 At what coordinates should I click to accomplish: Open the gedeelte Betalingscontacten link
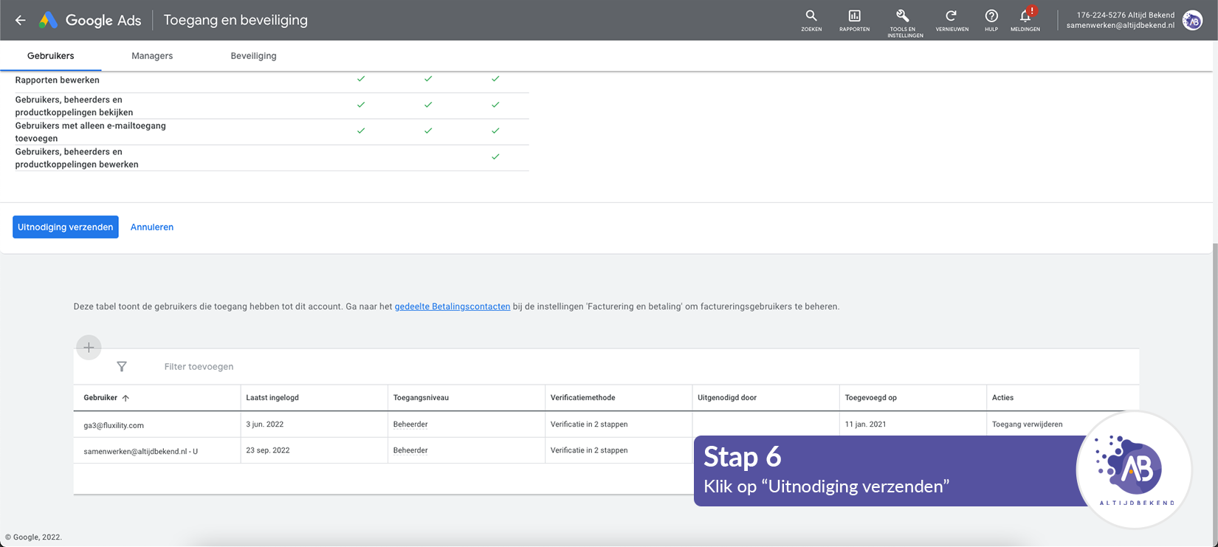[x=452, y=306]
